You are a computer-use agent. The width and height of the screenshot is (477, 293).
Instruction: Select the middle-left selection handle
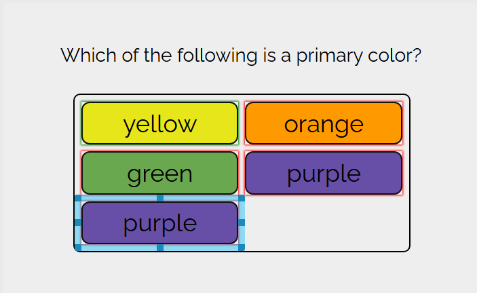pos(78,222)
